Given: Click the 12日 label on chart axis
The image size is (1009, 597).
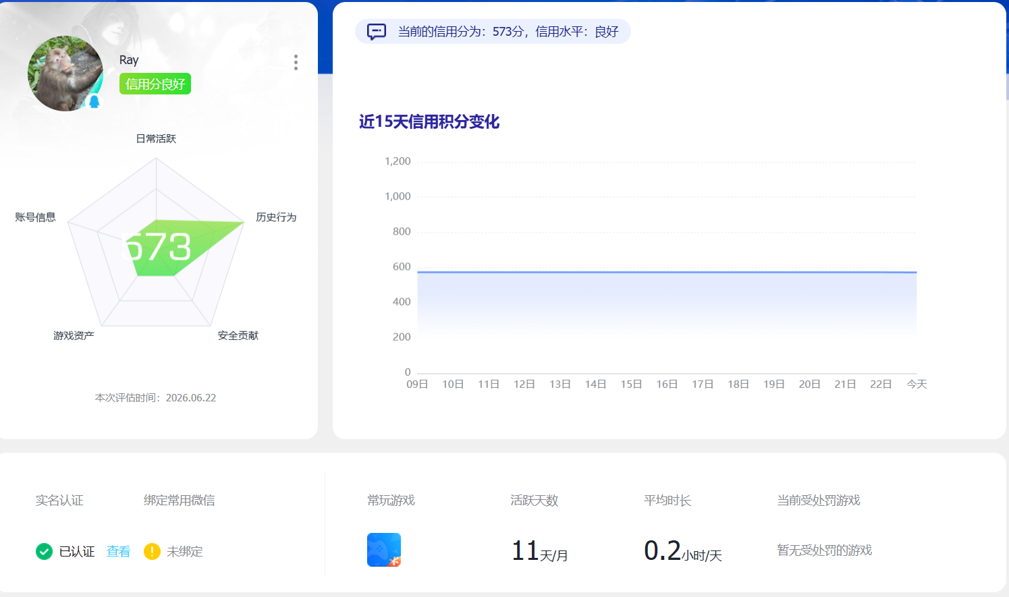Looking at the screenshot, I should [524, 384].
